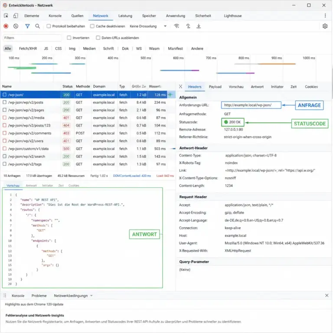Click the drawer drag-handle menu icon

(5, 295)
